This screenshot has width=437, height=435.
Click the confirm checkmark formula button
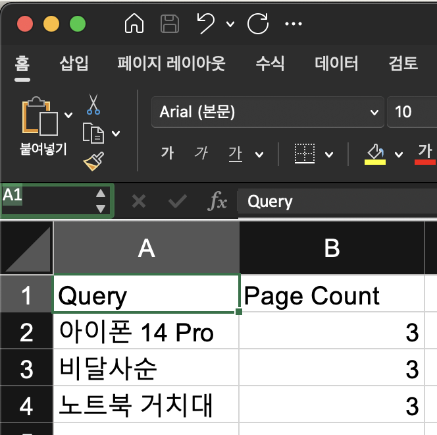[x=178, y=201]
